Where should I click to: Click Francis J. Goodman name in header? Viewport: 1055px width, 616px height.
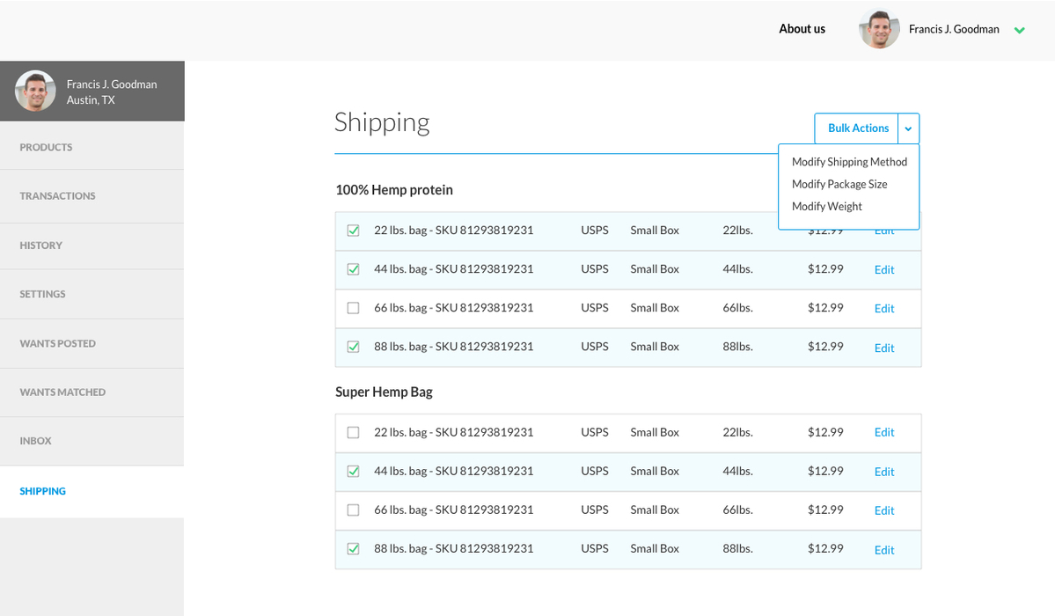(954, 29)
